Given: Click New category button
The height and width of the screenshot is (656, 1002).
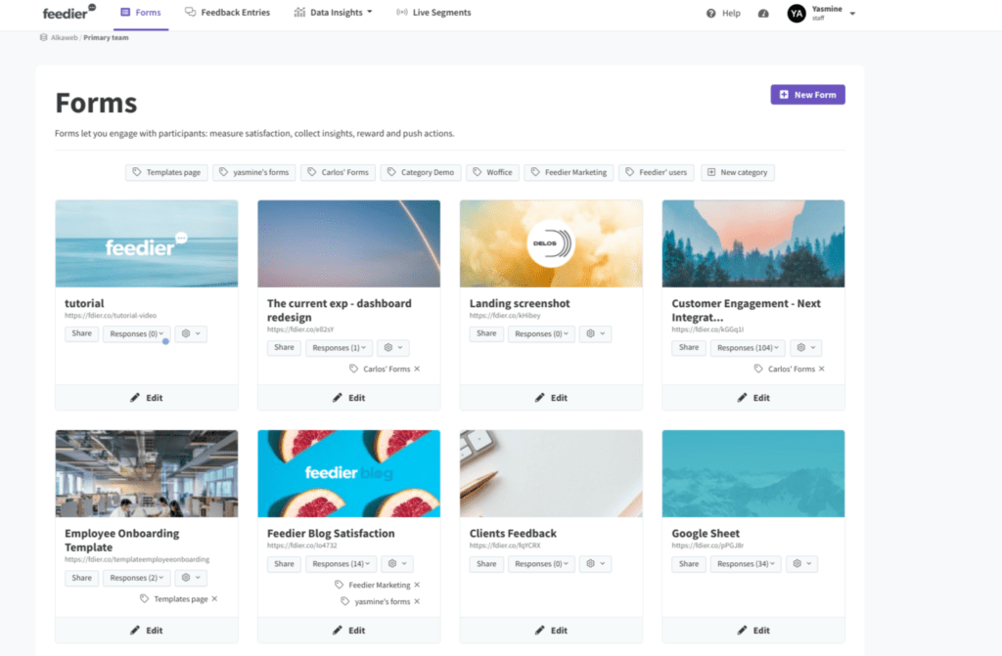Looking at the screenshot, I should point(738,172).
